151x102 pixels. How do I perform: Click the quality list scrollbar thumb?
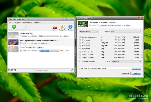(x=142, y=46)
